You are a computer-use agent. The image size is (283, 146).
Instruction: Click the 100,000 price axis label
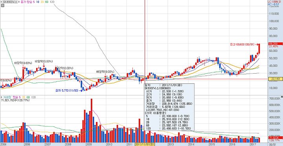pos(274,21)
